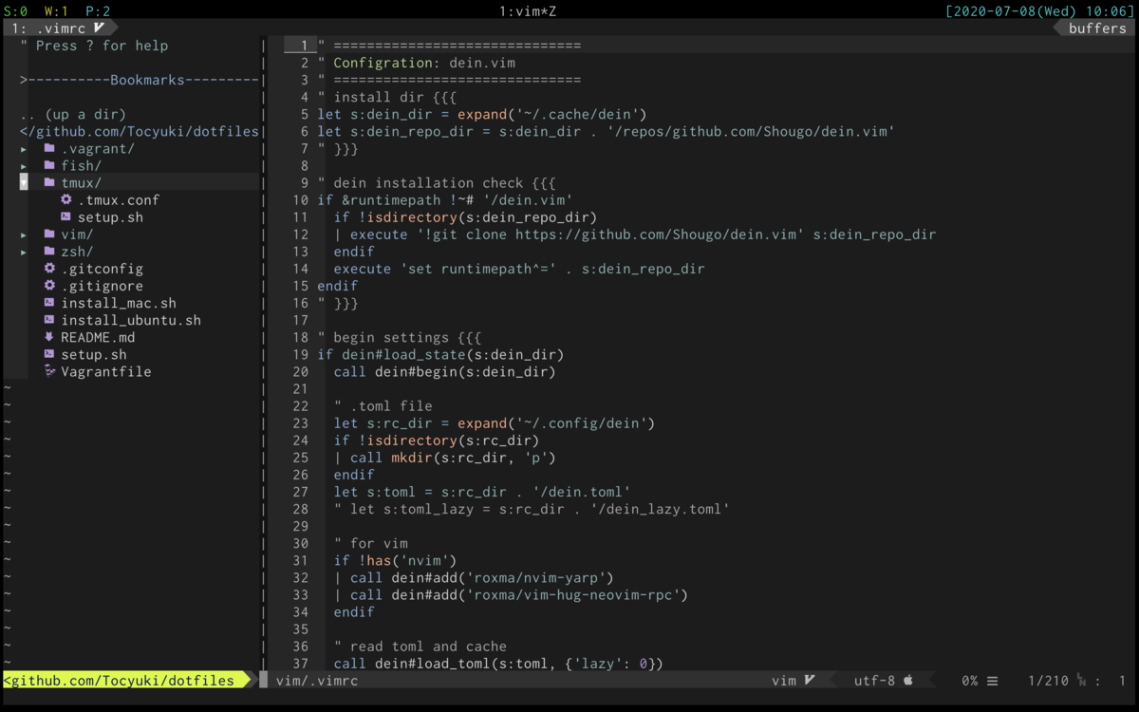Click the 'S:0' session indicator
Image resolution: width=1139 pixels, height=712 pixels.
[x=16, y=11]
